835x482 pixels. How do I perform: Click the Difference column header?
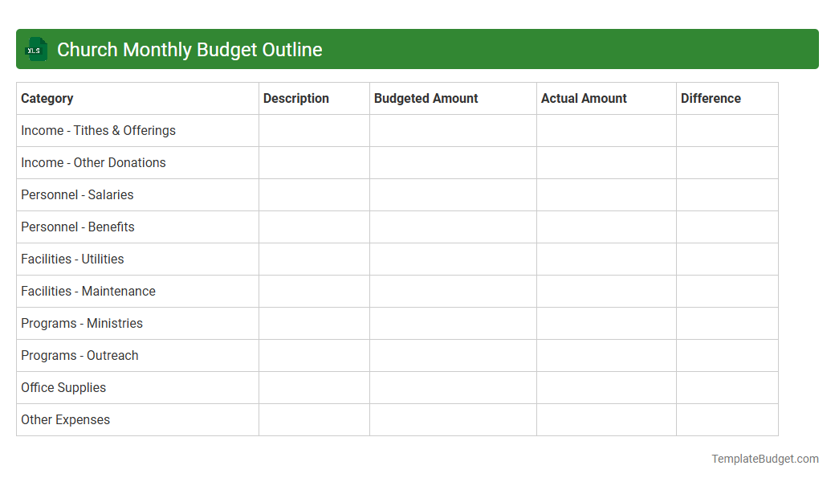click(x=711, y=98)
